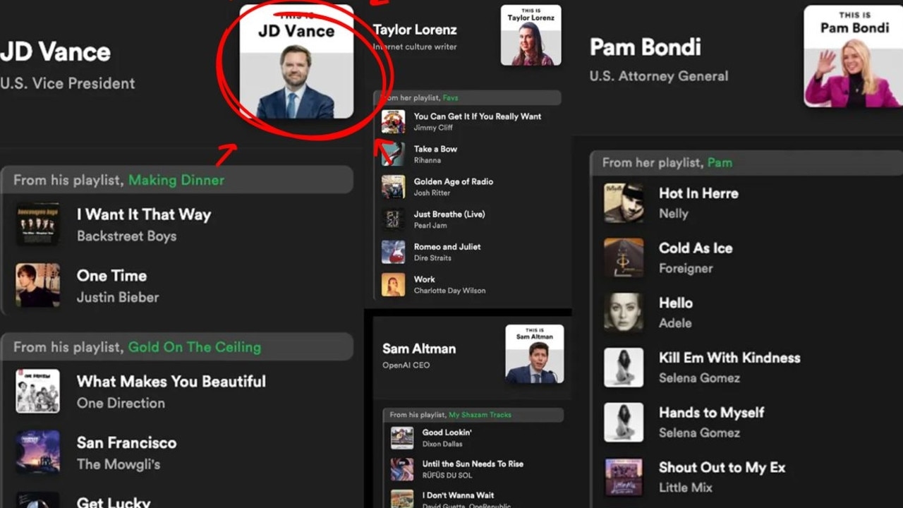Image resolution: width=903 pixels, height=508 pixels.
Task: Click the Romeo and Juliet album art
Action: (x=394, y=252)
